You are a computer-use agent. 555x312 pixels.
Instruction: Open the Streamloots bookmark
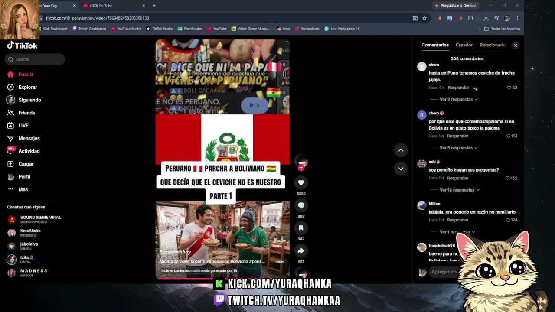coord(307,29)
